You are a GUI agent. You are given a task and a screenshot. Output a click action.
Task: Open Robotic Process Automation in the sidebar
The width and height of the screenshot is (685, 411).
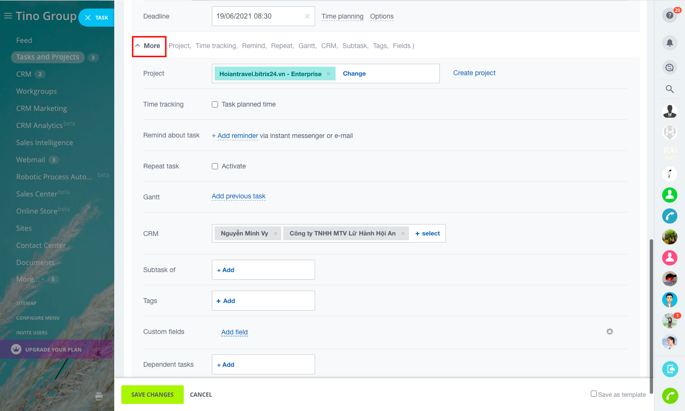pyautogui.click(x=54, y=177)
